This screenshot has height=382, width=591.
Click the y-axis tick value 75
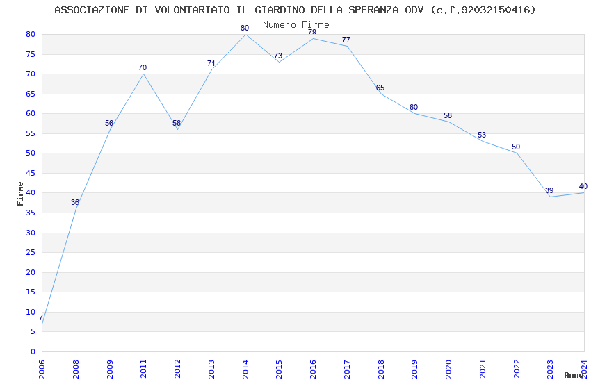[31, 54]
